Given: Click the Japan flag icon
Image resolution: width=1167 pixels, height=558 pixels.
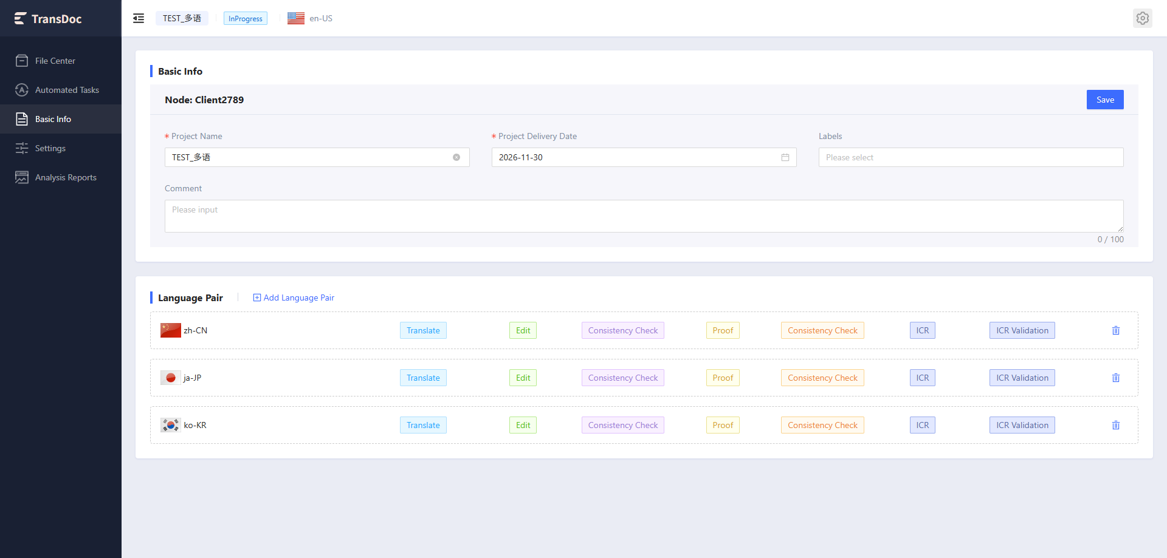Looking at the screenshot, I should pos(170,378).
